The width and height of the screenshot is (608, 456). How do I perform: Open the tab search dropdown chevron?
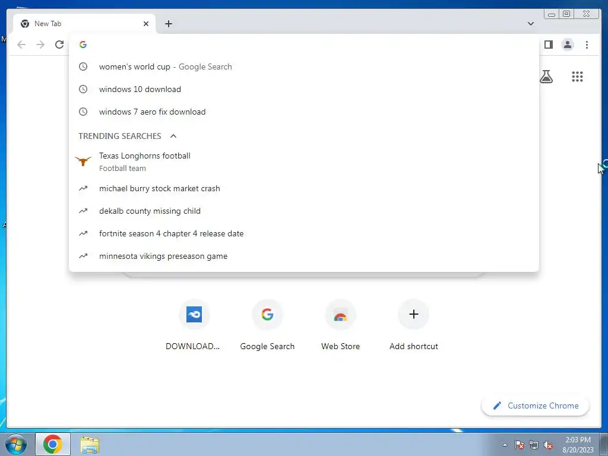click(x=530, y=24)
